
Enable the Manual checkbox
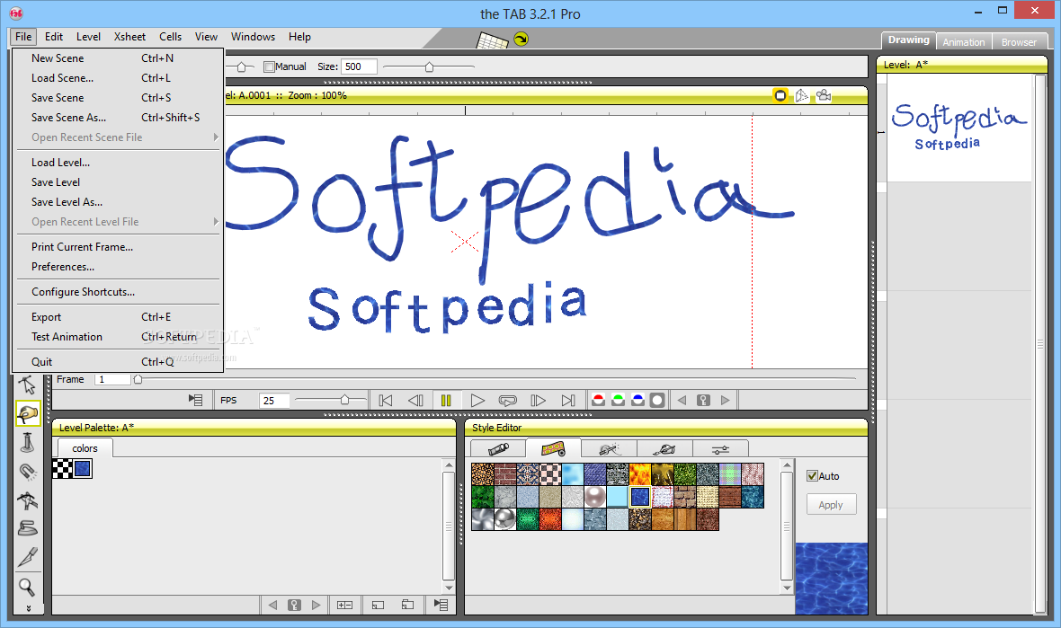(269, 66)
